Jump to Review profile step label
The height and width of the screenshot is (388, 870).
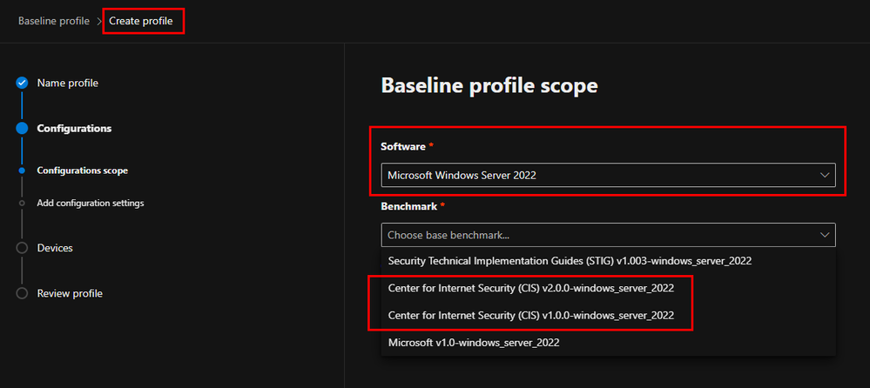(x=70, y=293)
